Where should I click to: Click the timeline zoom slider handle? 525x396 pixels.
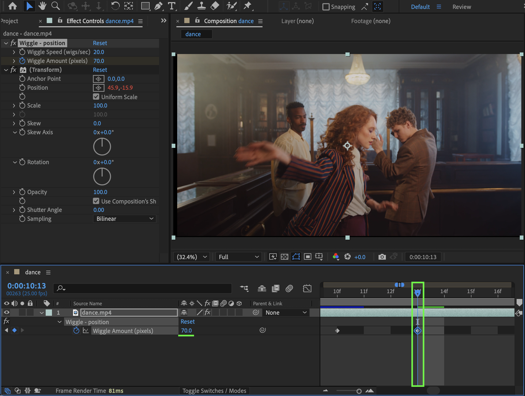click(x=359, y=391)
